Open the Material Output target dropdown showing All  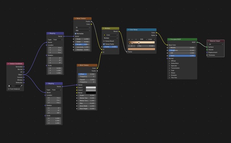pyautogui.click(x=215, y=44)
